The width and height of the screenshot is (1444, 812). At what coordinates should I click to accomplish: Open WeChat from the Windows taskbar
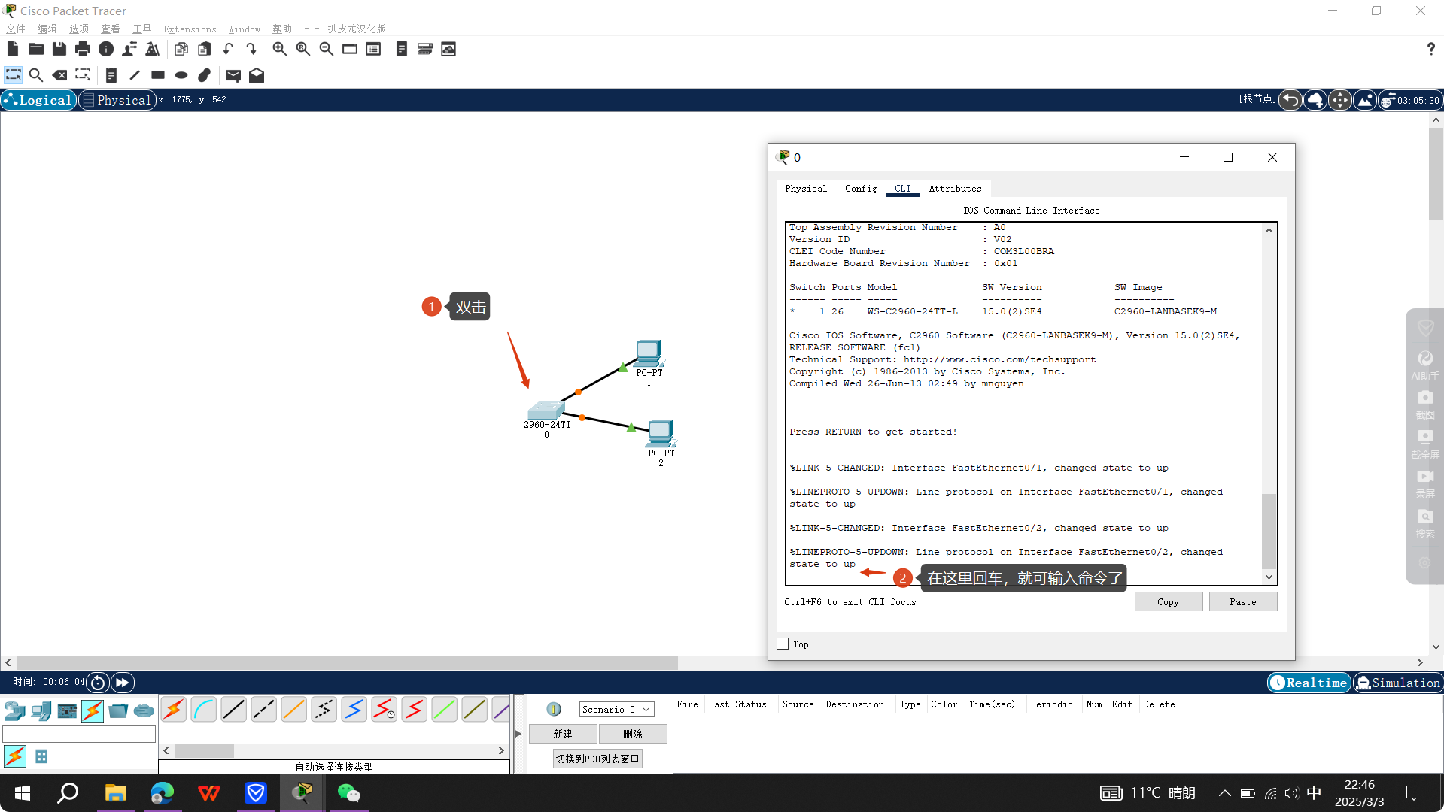pos(348,793)
